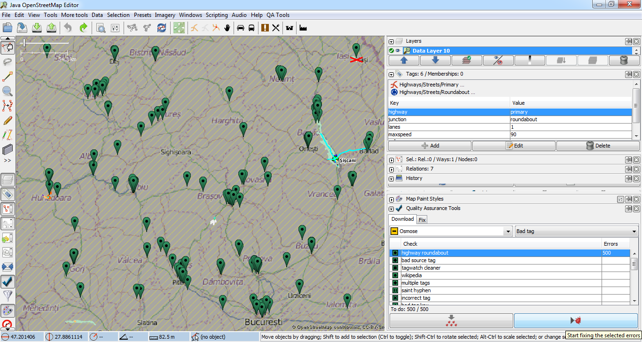Click the bus preset icon
642x342 pixels.
[x=252, y=28]
